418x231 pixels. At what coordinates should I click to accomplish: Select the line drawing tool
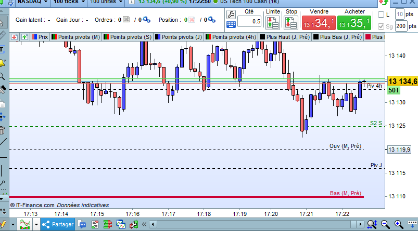(x=3, y=142)
